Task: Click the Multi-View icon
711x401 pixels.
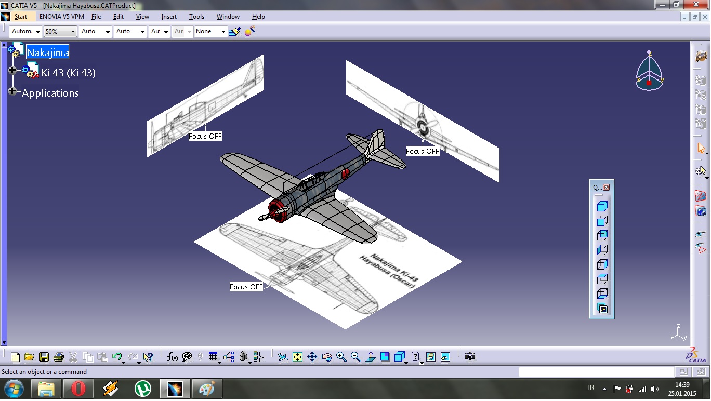Action: 385,357
